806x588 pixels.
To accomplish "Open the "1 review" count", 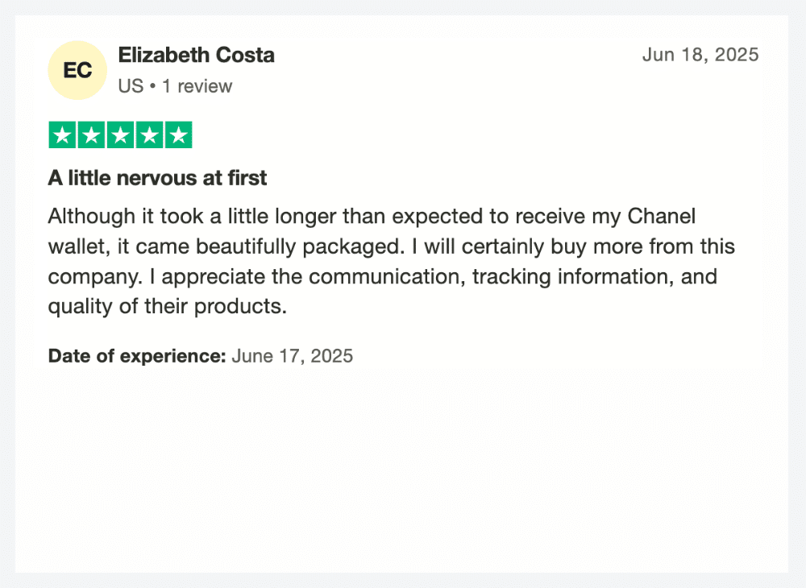I will (197, 86).
